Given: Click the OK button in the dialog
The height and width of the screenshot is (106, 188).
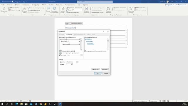Looking at the screenshot, I should [x=98, y=73].
